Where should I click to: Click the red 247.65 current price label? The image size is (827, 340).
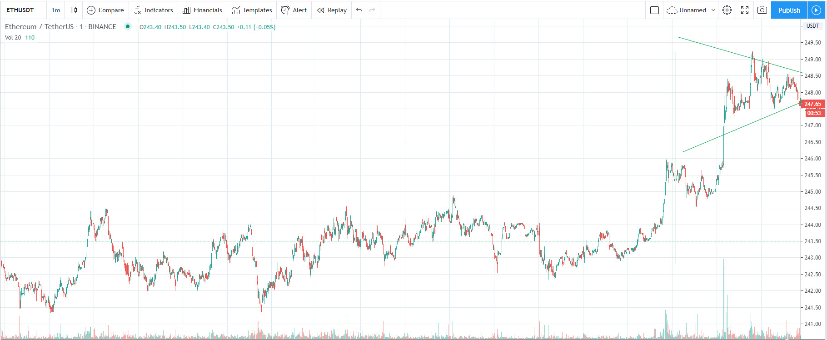pyautogui.click(x=813, y=104)
